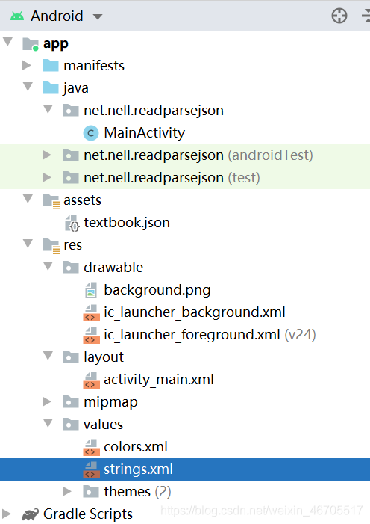The width and height of the screenshot is (370, 524).
Task: Click the Gradle Scripts elephant icon
Action: [x=31, y=514]
